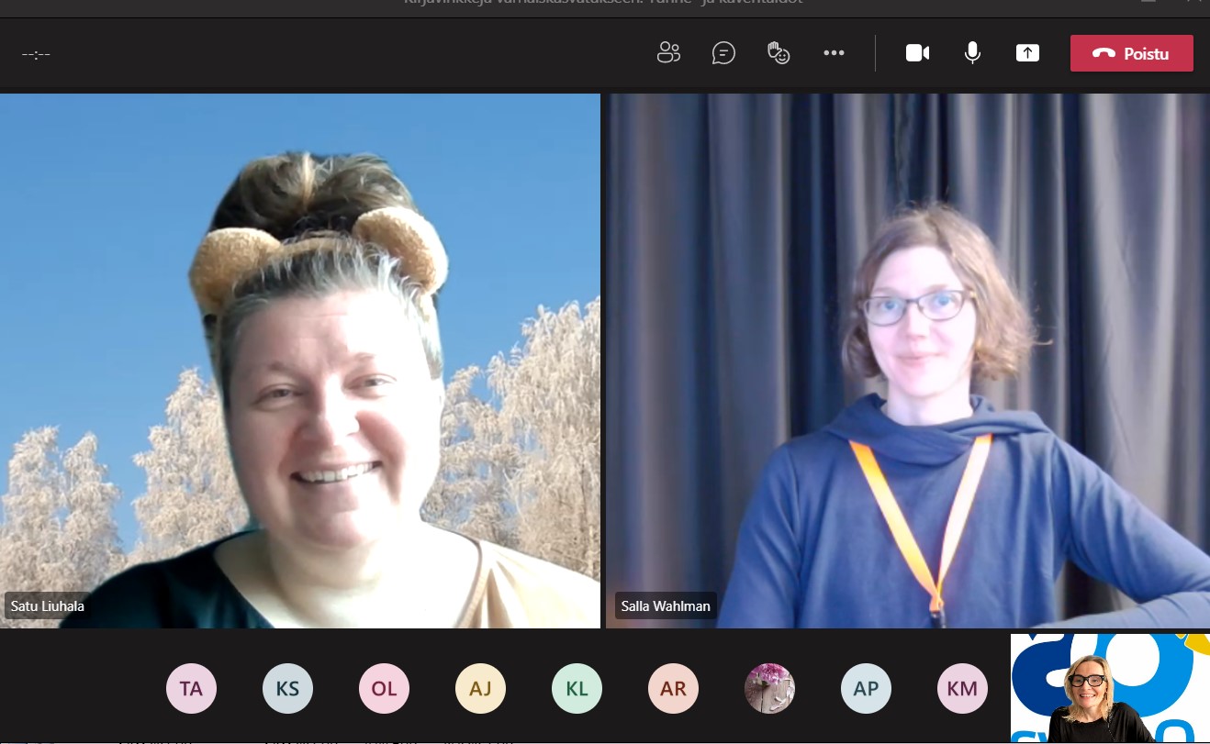Screen dimensions: 1210x744
Task: Select participant avatar KS
Action: coord(287,688)
